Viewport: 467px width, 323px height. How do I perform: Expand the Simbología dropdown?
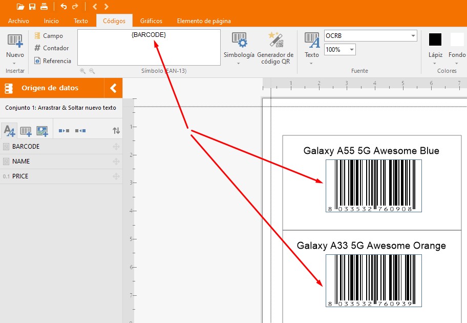(239, 63)
